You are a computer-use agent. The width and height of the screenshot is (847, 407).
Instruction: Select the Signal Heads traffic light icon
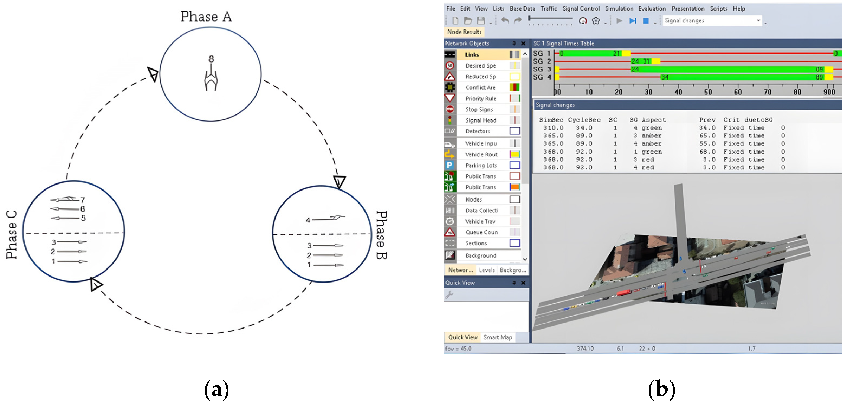450,120
